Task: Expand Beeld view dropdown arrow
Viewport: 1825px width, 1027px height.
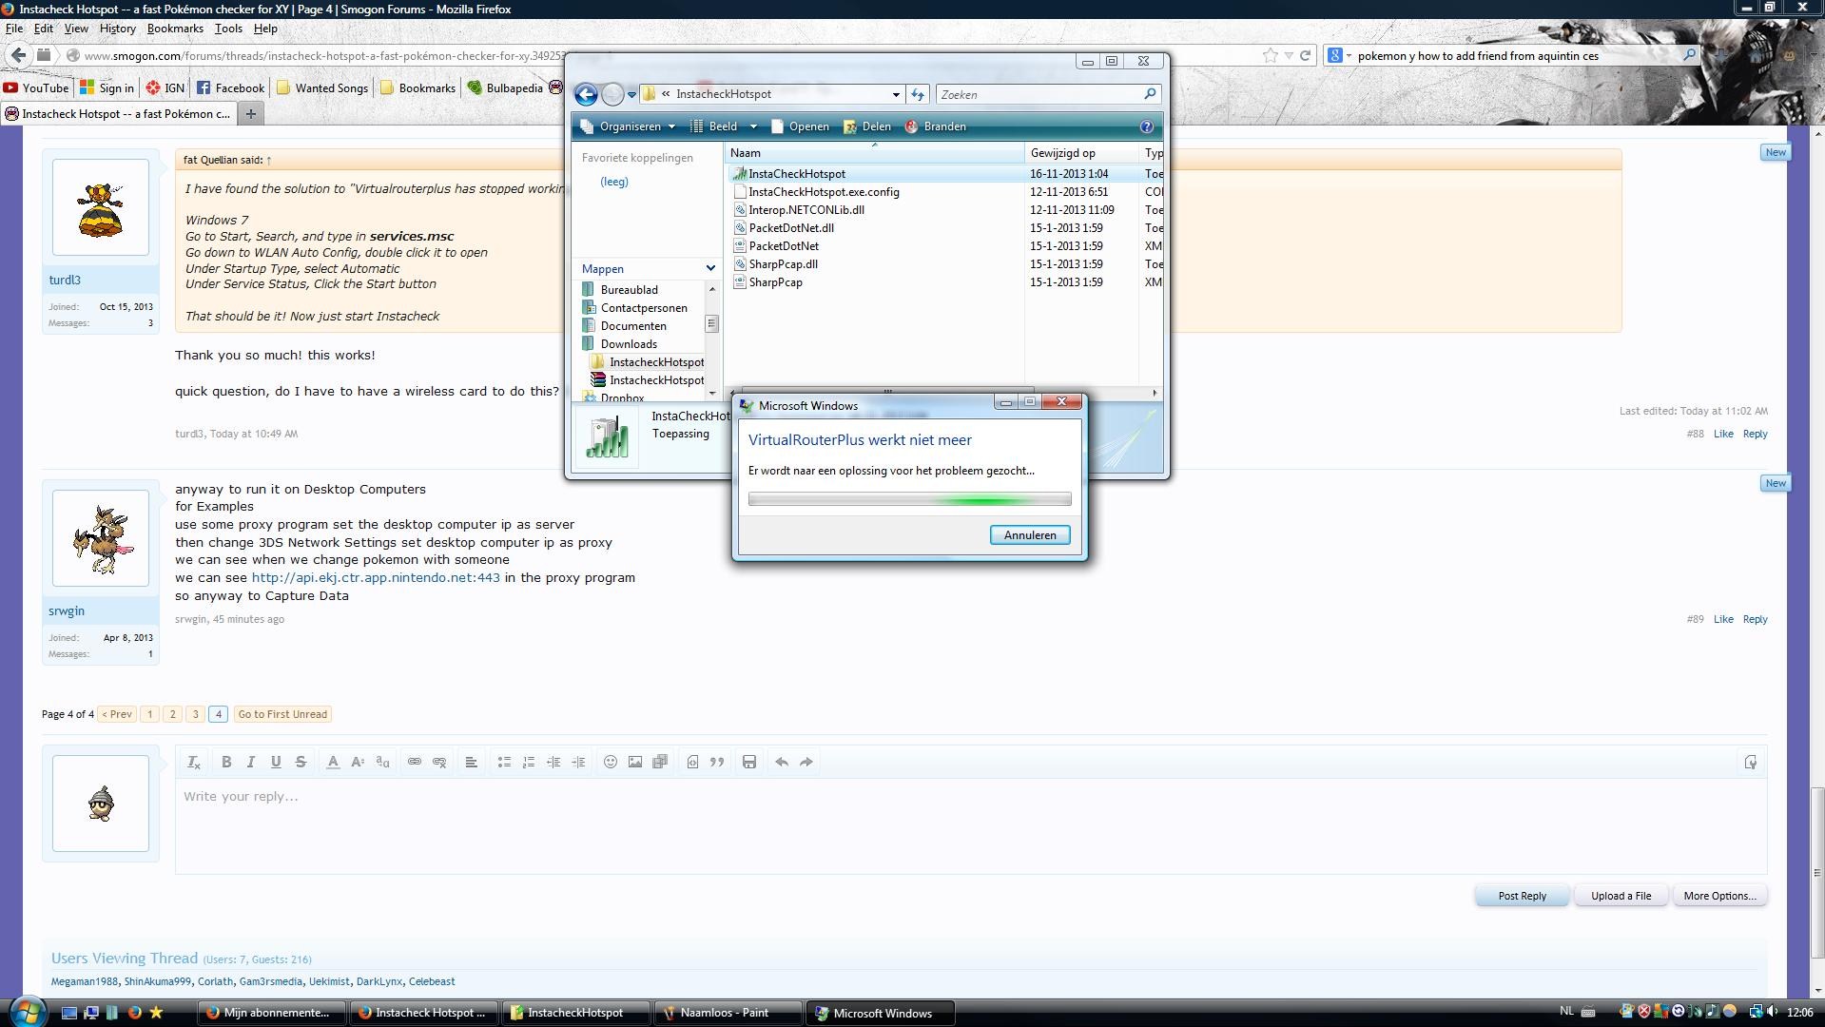Action: tap(753, 126)
